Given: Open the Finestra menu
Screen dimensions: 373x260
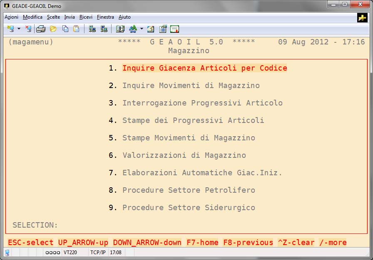Looking at the screenshot, I should (x=105, y=17).
